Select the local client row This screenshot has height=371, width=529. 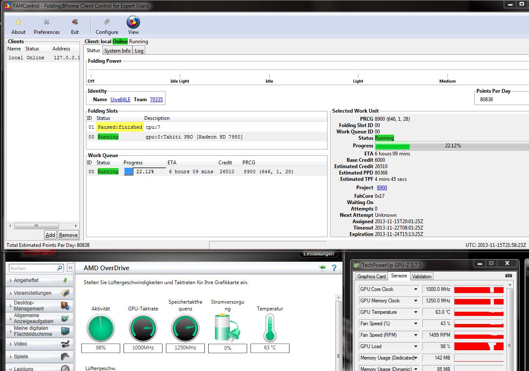pyautogui.click(x=43, y=58)
